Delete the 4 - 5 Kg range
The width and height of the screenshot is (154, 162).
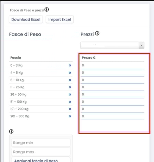(70, 73)
